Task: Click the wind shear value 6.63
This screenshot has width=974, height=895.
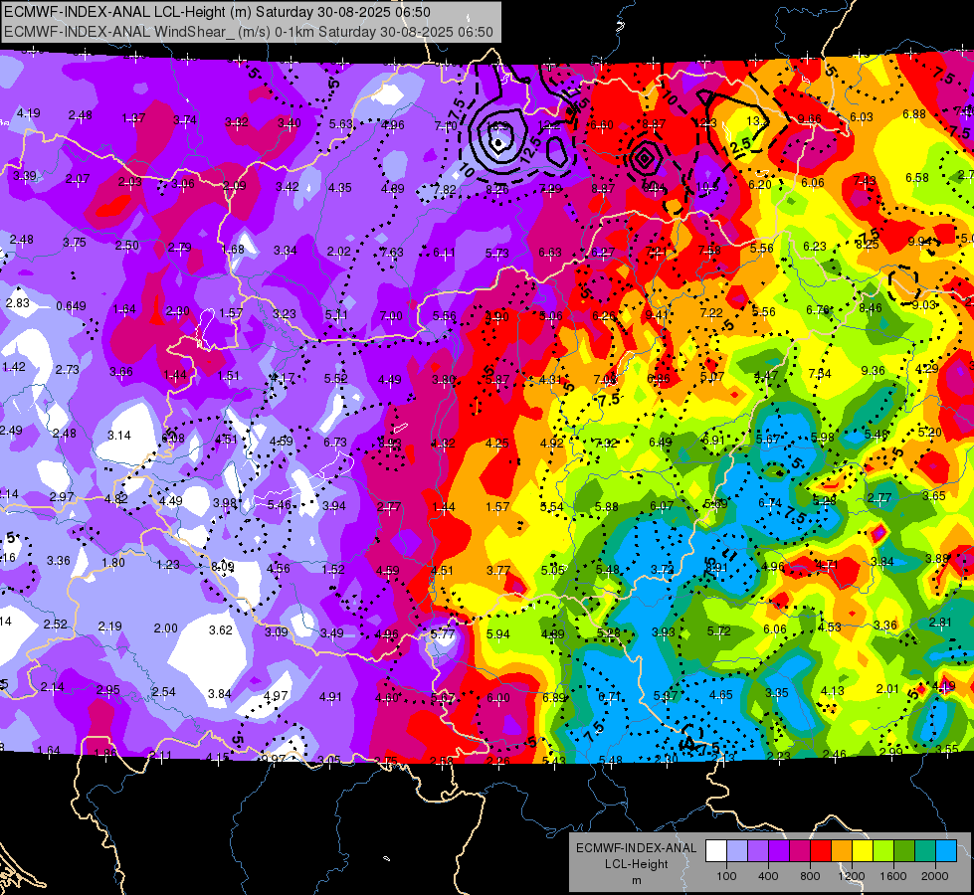Action: tap(550, 253)
